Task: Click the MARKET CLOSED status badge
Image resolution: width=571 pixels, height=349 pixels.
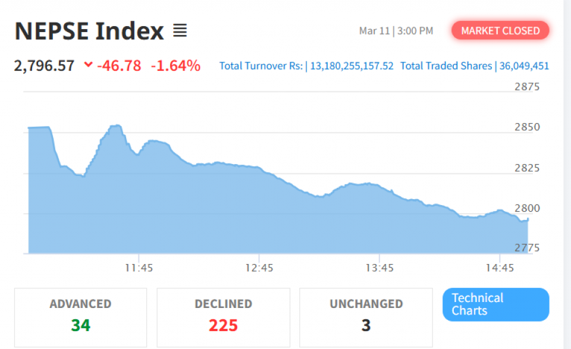Action: (x=500, y=31)
